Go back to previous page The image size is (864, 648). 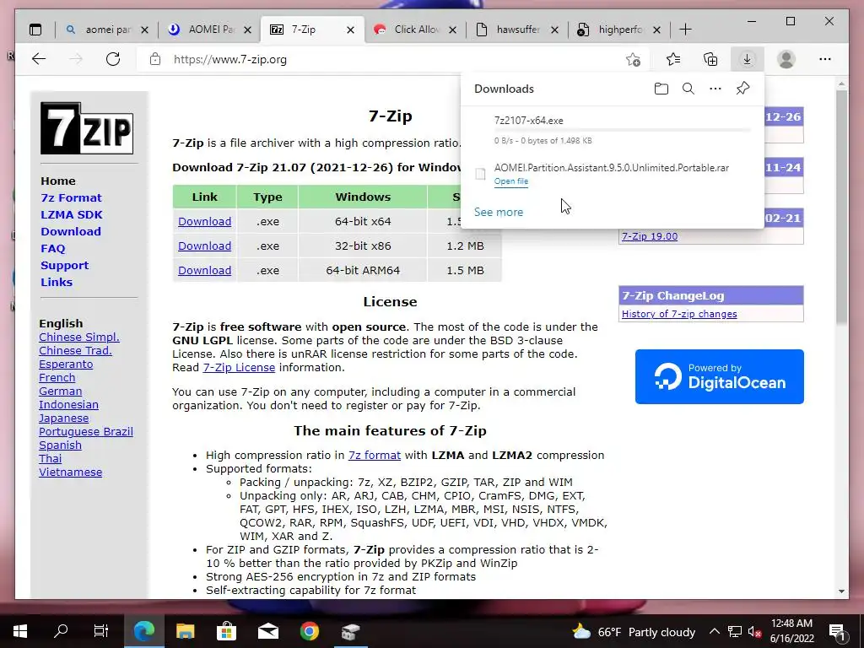pos(39,59)
